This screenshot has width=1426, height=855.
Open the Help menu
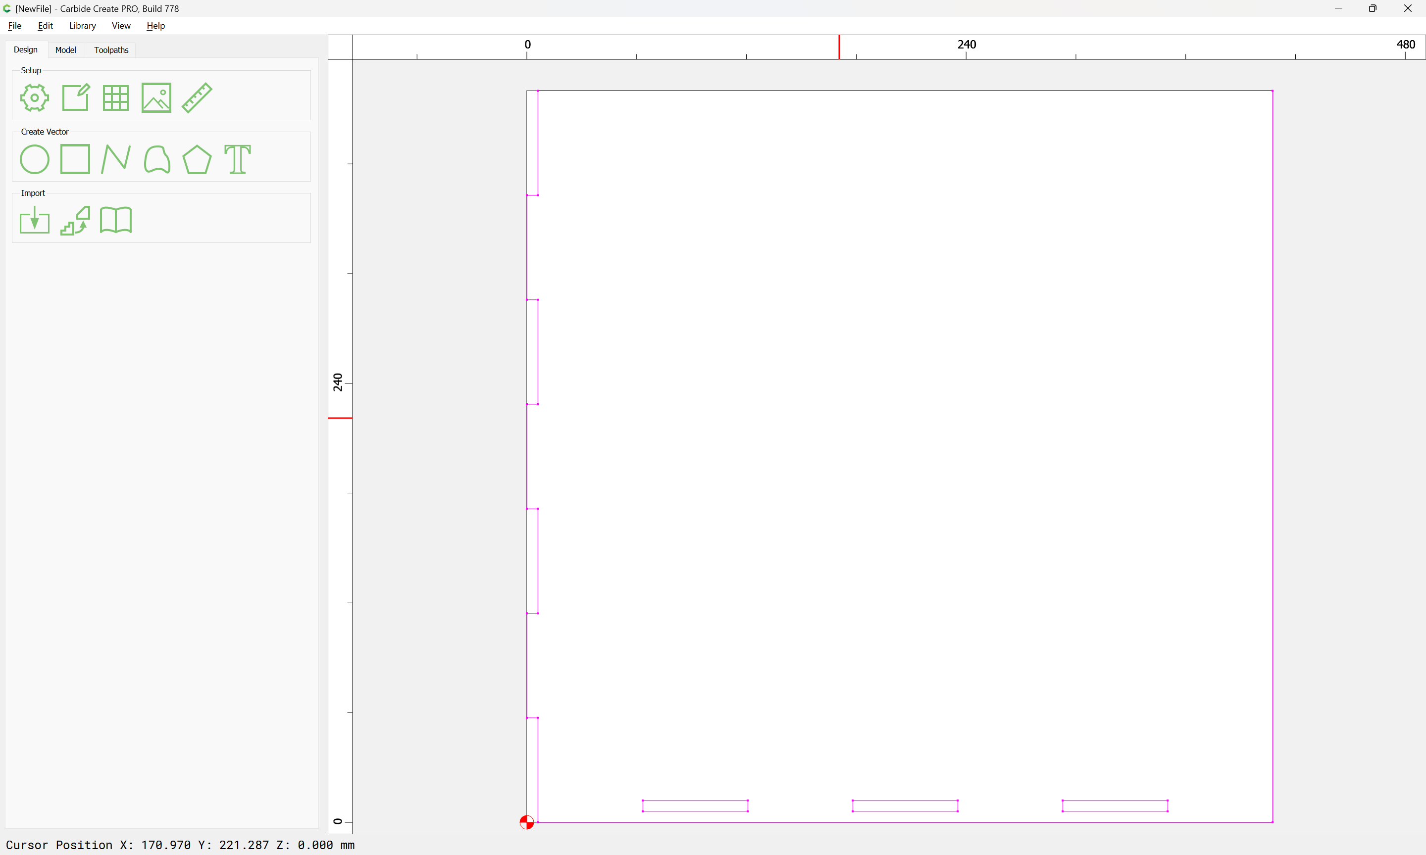[x=155, y=25]
